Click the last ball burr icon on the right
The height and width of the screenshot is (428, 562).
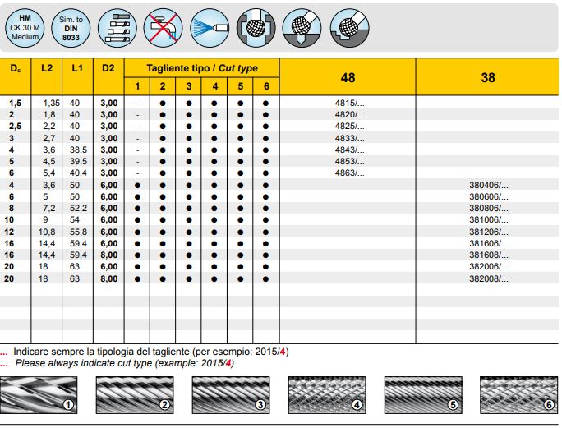click(x=349, y=27)
